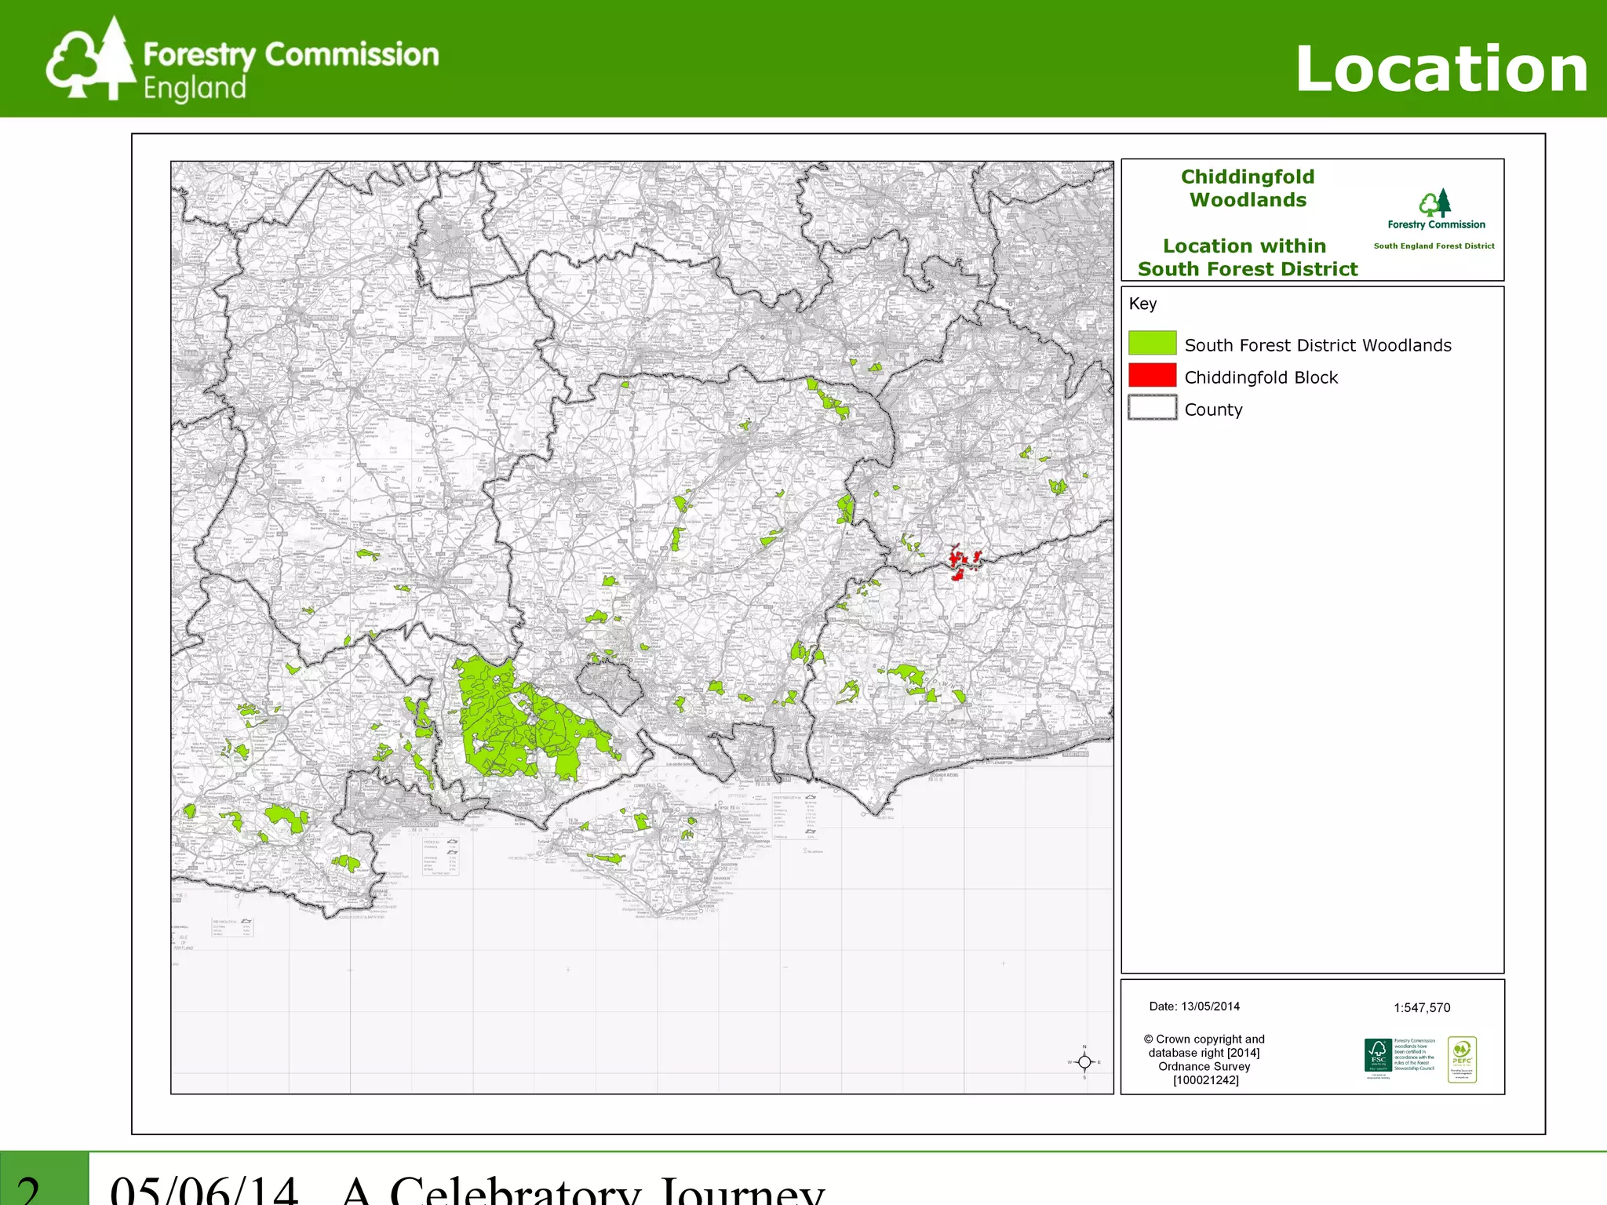Click the Chiddingfold Woodlands map heading
The height and width of the screenshot is (1205, 1607).
click(x=1248, y=188)
